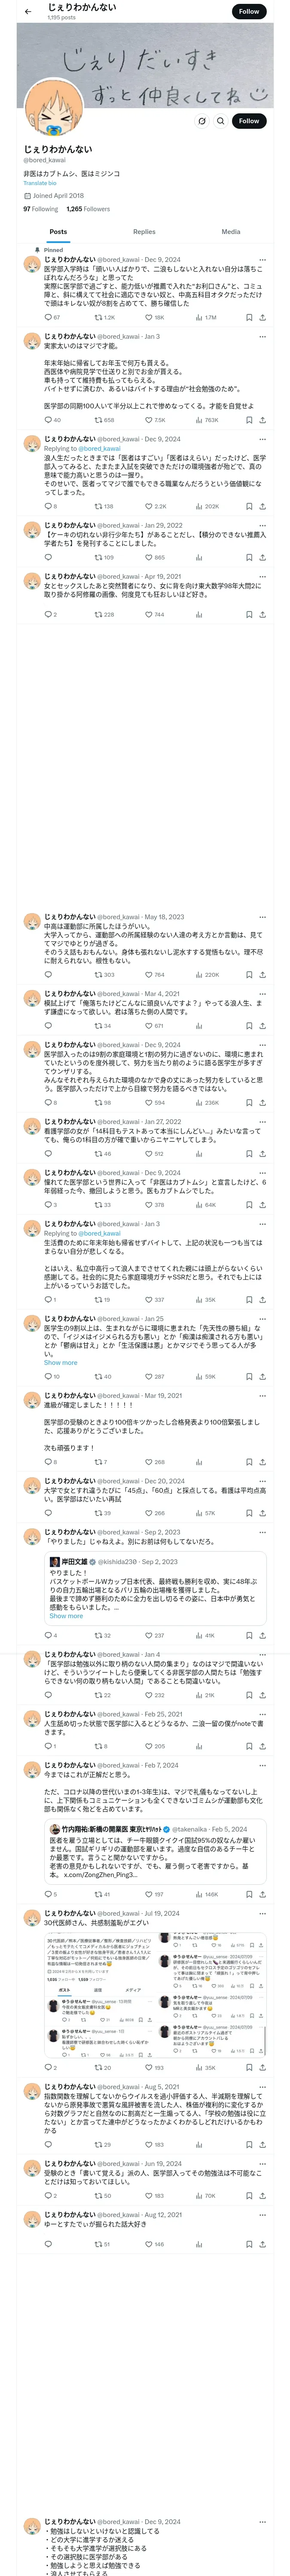Bookmark the Mar 4, 2021 post
The width and height of the screenshot is (290, 2576).
coord(248,1025)
